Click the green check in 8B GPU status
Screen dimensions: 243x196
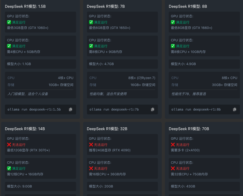[173, 22]
